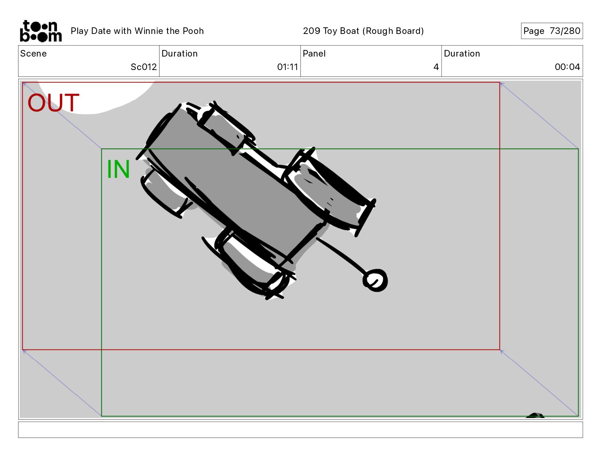The image size is (602, 465).
Task: Click the "Scene" header label
Action: click(x=34, y=54)
